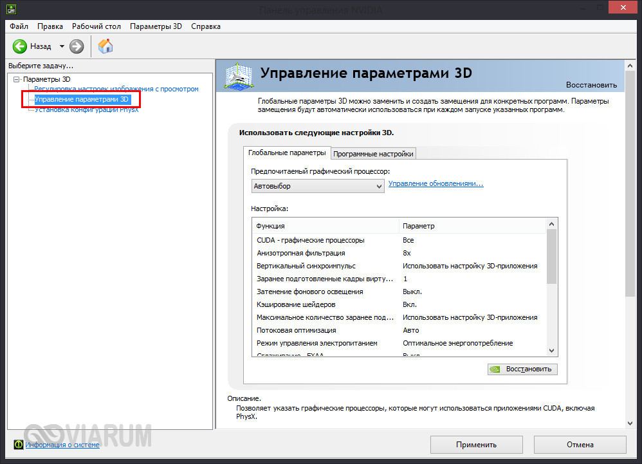Click settings list scrollbar down arrow

pos(551,350)
